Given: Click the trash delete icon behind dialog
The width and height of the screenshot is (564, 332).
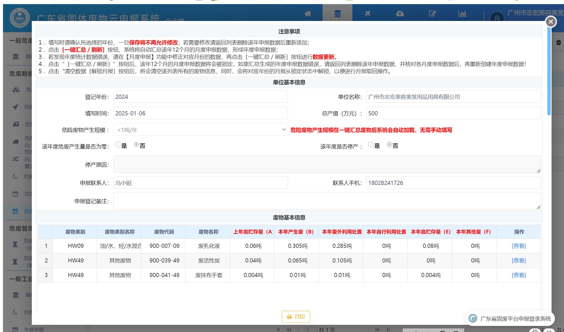Looking at the screenshot, I should [x=558, y=42].
